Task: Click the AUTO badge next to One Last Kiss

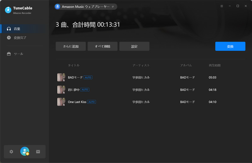Action: point(91,102)
